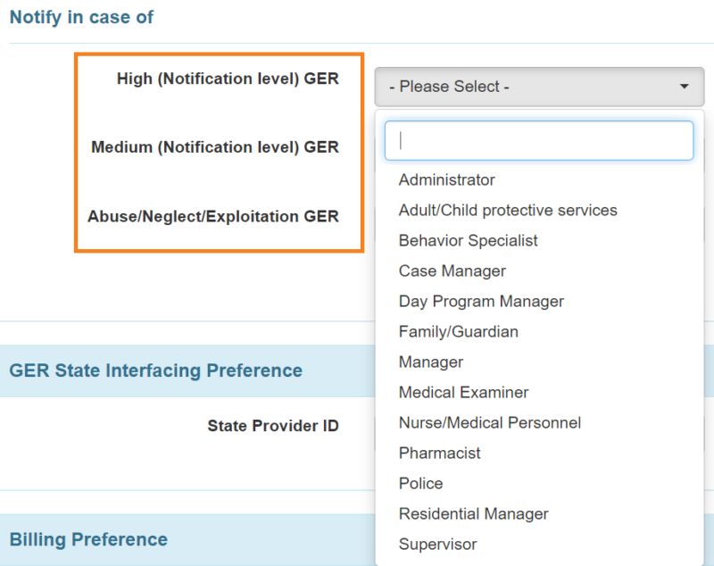
Task: Click the Billing Preference section header
Action: coord(88,539)
